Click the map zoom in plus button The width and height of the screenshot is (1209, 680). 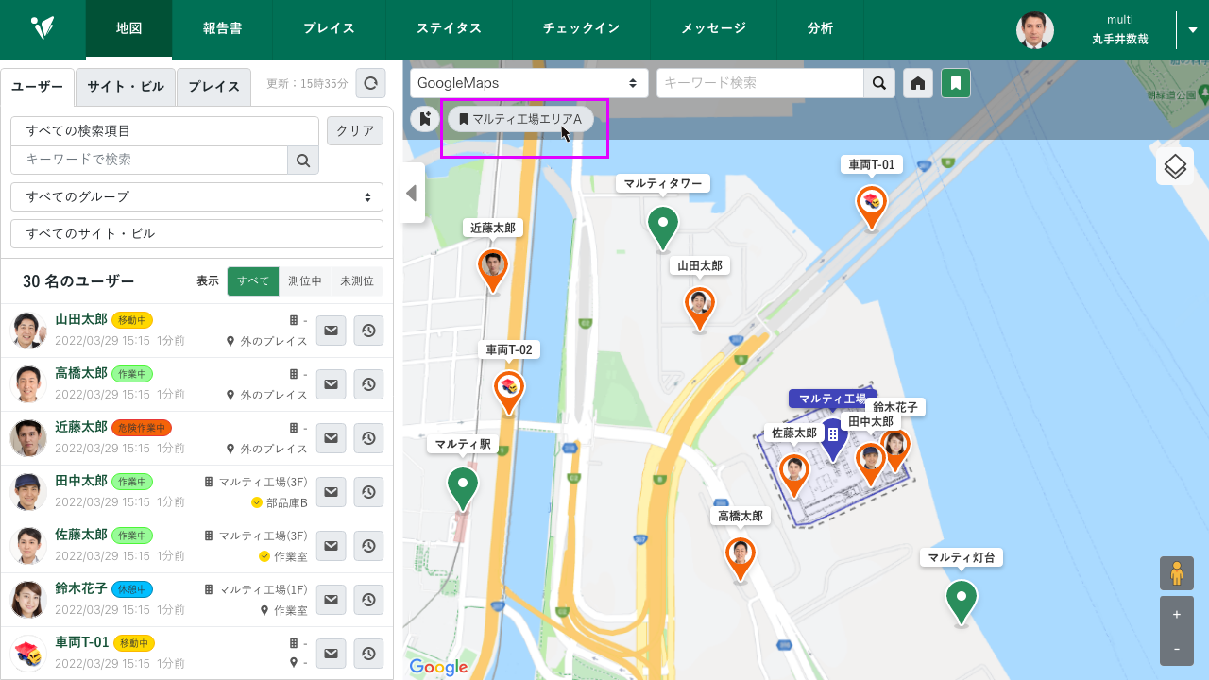pos(1177,614)
